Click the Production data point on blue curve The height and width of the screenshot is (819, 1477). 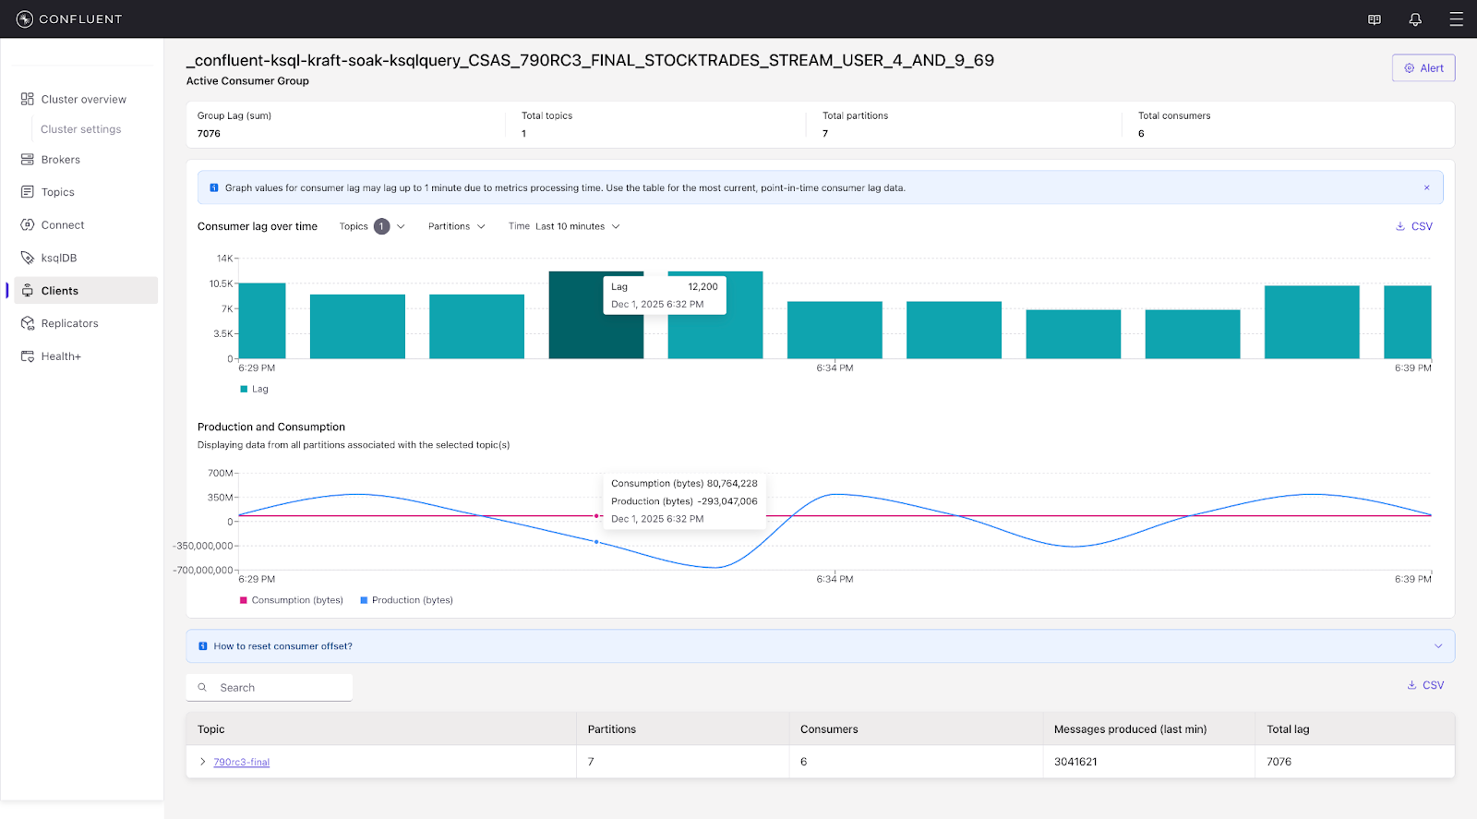[x=596, y=542]
